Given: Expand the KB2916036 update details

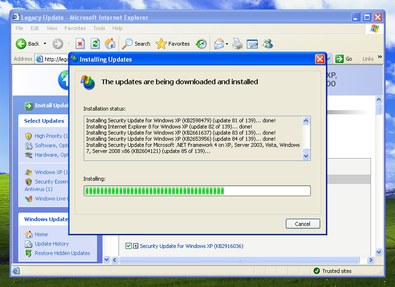Looking at the screenshot, I should [x=135, y=246].
